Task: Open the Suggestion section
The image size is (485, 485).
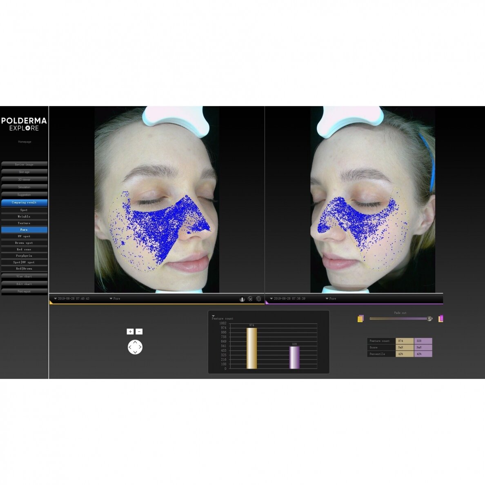Action: point(24,195)
